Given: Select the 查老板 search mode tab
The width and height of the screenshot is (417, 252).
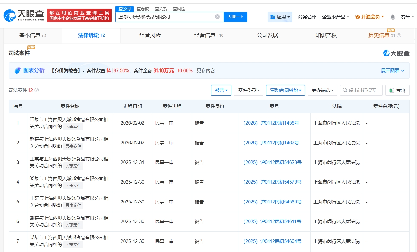Looking at the screenshot, I should (143, 9).
